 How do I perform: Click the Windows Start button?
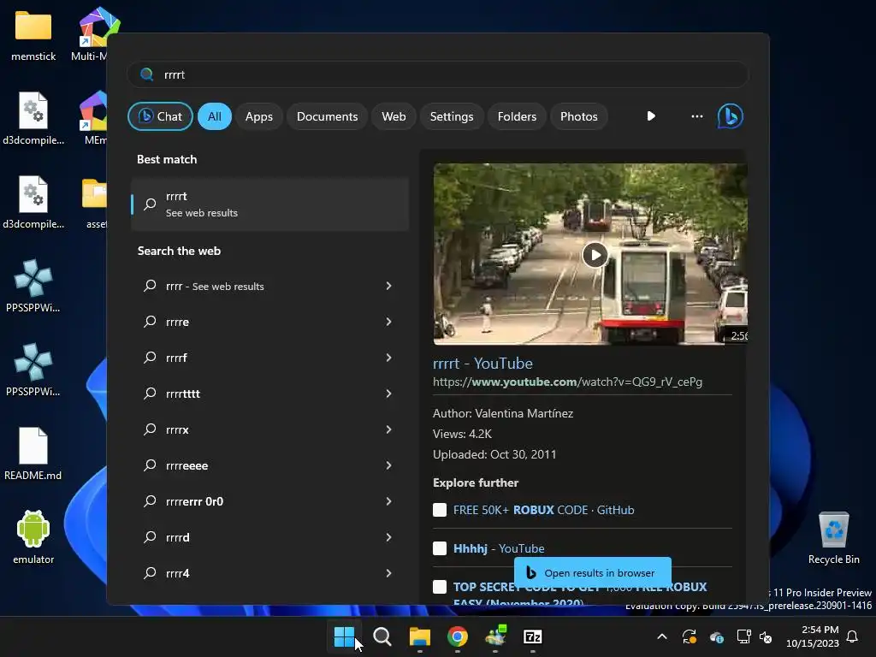(344, 636)
